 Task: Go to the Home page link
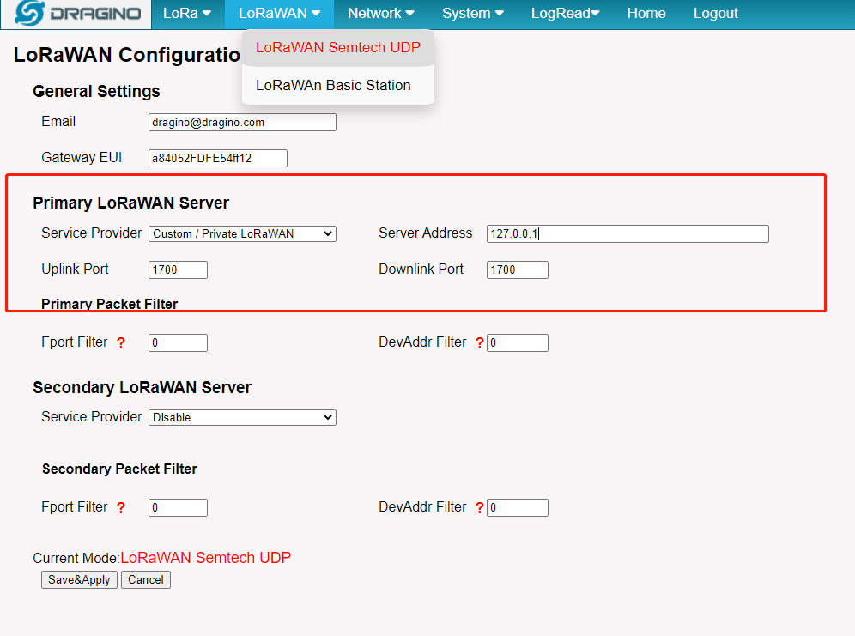(646, 14)
